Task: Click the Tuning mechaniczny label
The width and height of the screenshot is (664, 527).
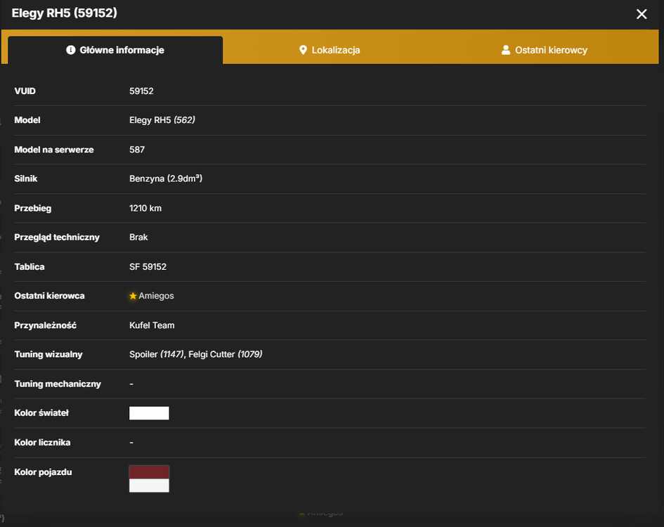Action: click(x=58, y=384)
